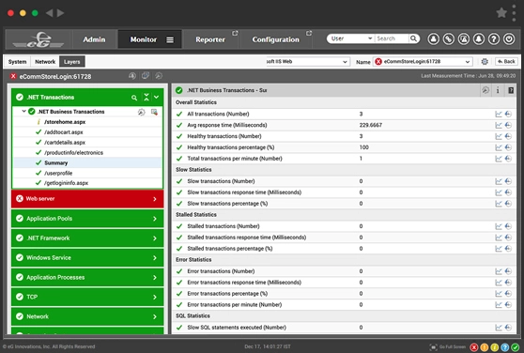The width and height of the screenshot is (524, 353).
Task: Collapse the .NET Transactions layer chevron
Action: (156, 98)
